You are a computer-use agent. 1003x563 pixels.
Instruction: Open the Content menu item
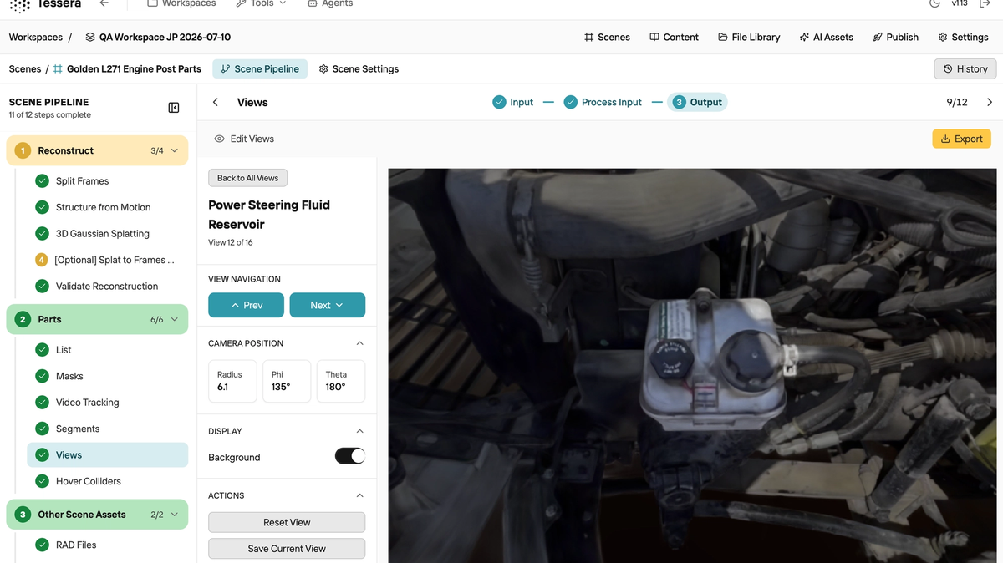click(674, 37)
